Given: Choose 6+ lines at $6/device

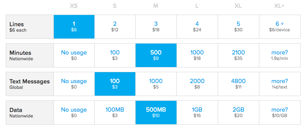Looking at the screenshot, I should (280, 27).
